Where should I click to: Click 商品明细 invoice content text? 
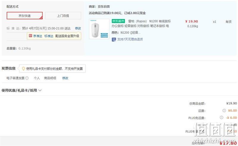coord(50,78)
